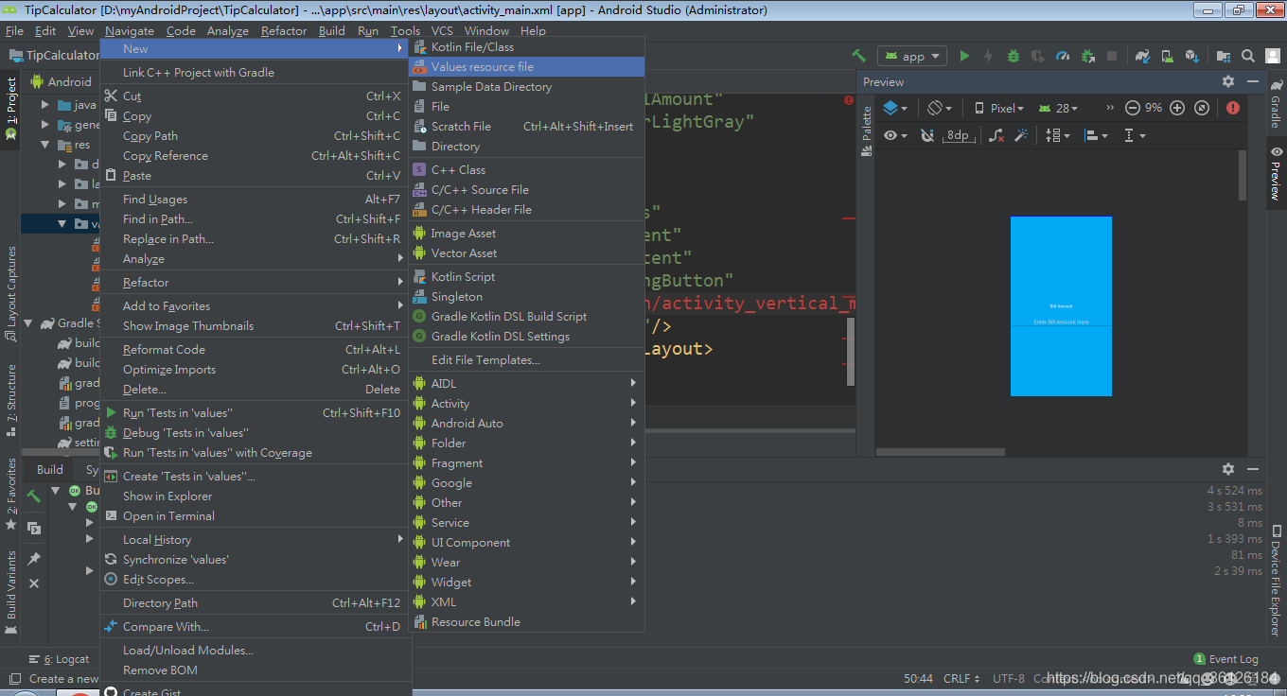Open the Palette tab in Preview

coord(866,130)
